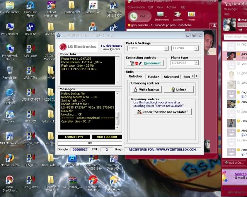The image size is (247, 197).
Task: Open My Network Places icon
Action: [x=10, y=53]
